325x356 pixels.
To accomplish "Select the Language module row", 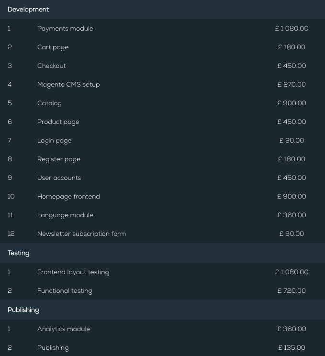I will pyautogui.click(x=65, y=215).
